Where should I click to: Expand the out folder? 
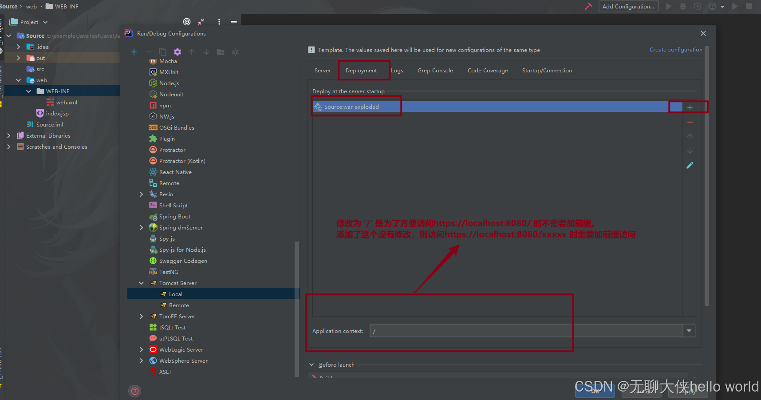pyautogui.click(x=18, y=58)
